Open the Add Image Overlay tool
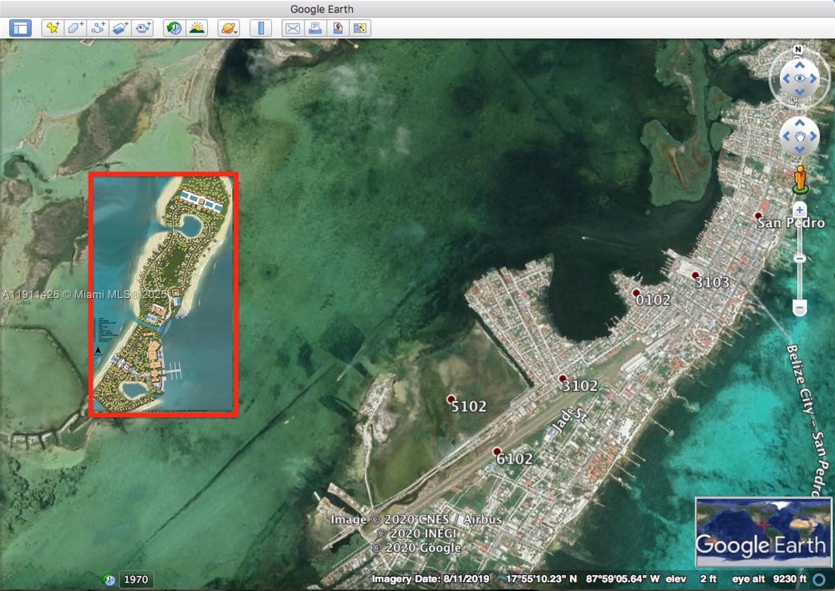Viewport: 835px width, 591px height. coord(119,29)
